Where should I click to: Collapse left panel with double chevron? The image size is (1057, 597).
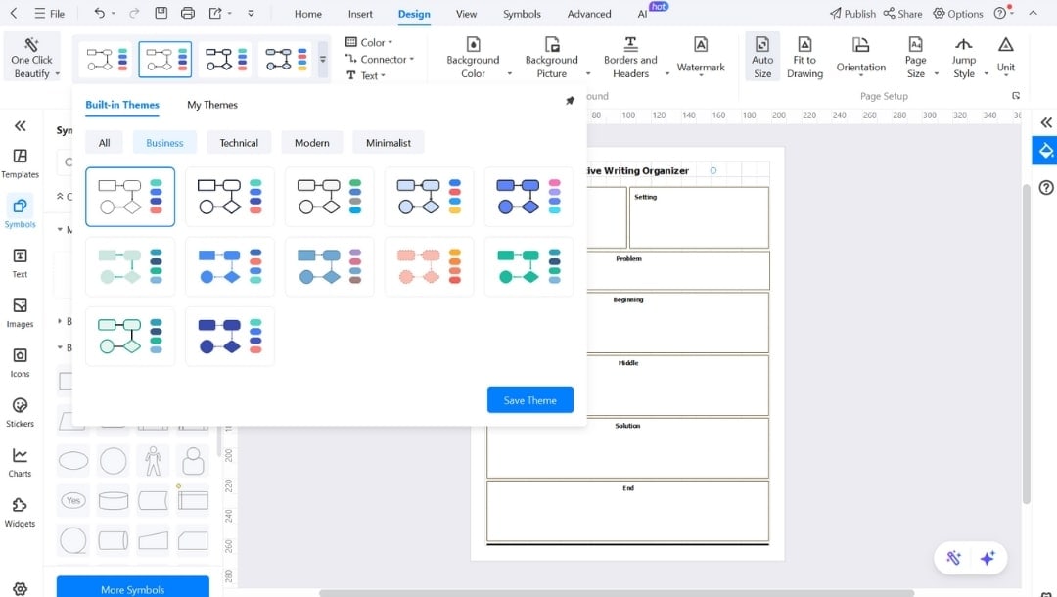click(x=21, y=125)
